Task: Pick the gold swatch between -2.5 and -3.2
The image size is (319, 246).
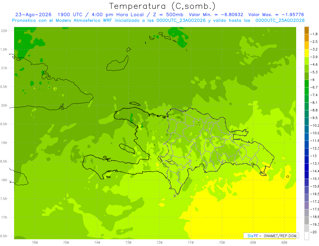Action: click(x=307, y=45)
